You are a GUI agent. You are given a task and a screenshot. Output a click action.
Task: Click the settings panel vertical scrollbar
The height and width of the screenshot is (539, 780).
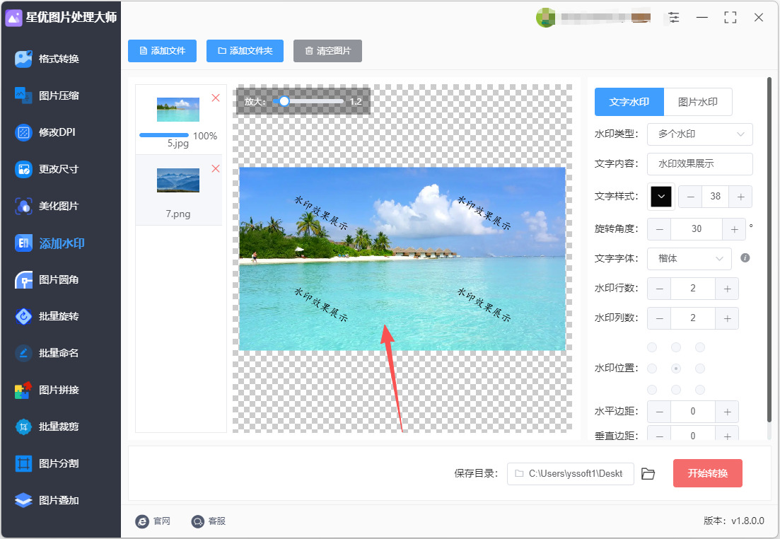769,249
